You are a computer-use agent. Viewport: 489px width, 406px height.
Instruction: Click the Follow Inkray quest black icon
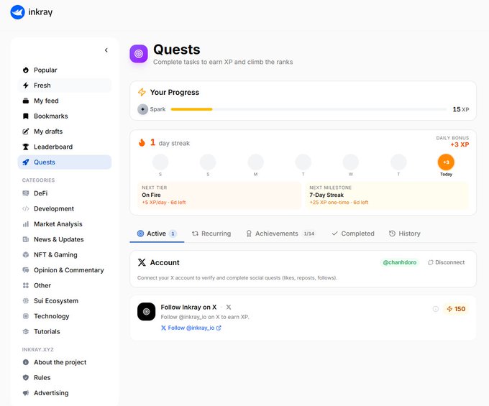pos(146,311)
